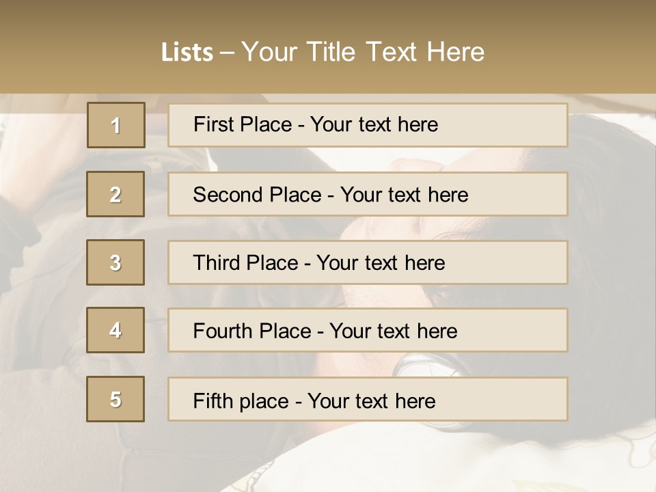Click the Second Place text bar
Image resolution: width=656 pixels, height=492 pixels.
(x=368, y=194)
